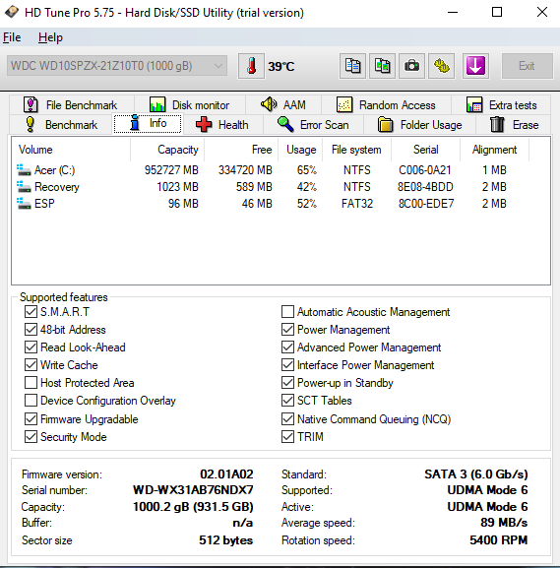Toggle the Security Mode checkbox
The image size is (560, 568).
(31, 437)
